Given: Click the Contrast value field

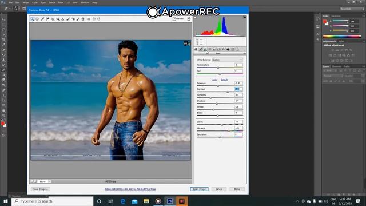Looking at the screenshot, I should click(x=238, y=89).
